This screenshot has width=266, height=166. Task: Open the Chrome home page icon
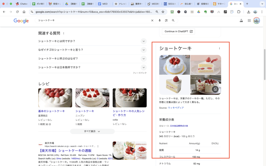pyautogui.click(x=24, y=12)
